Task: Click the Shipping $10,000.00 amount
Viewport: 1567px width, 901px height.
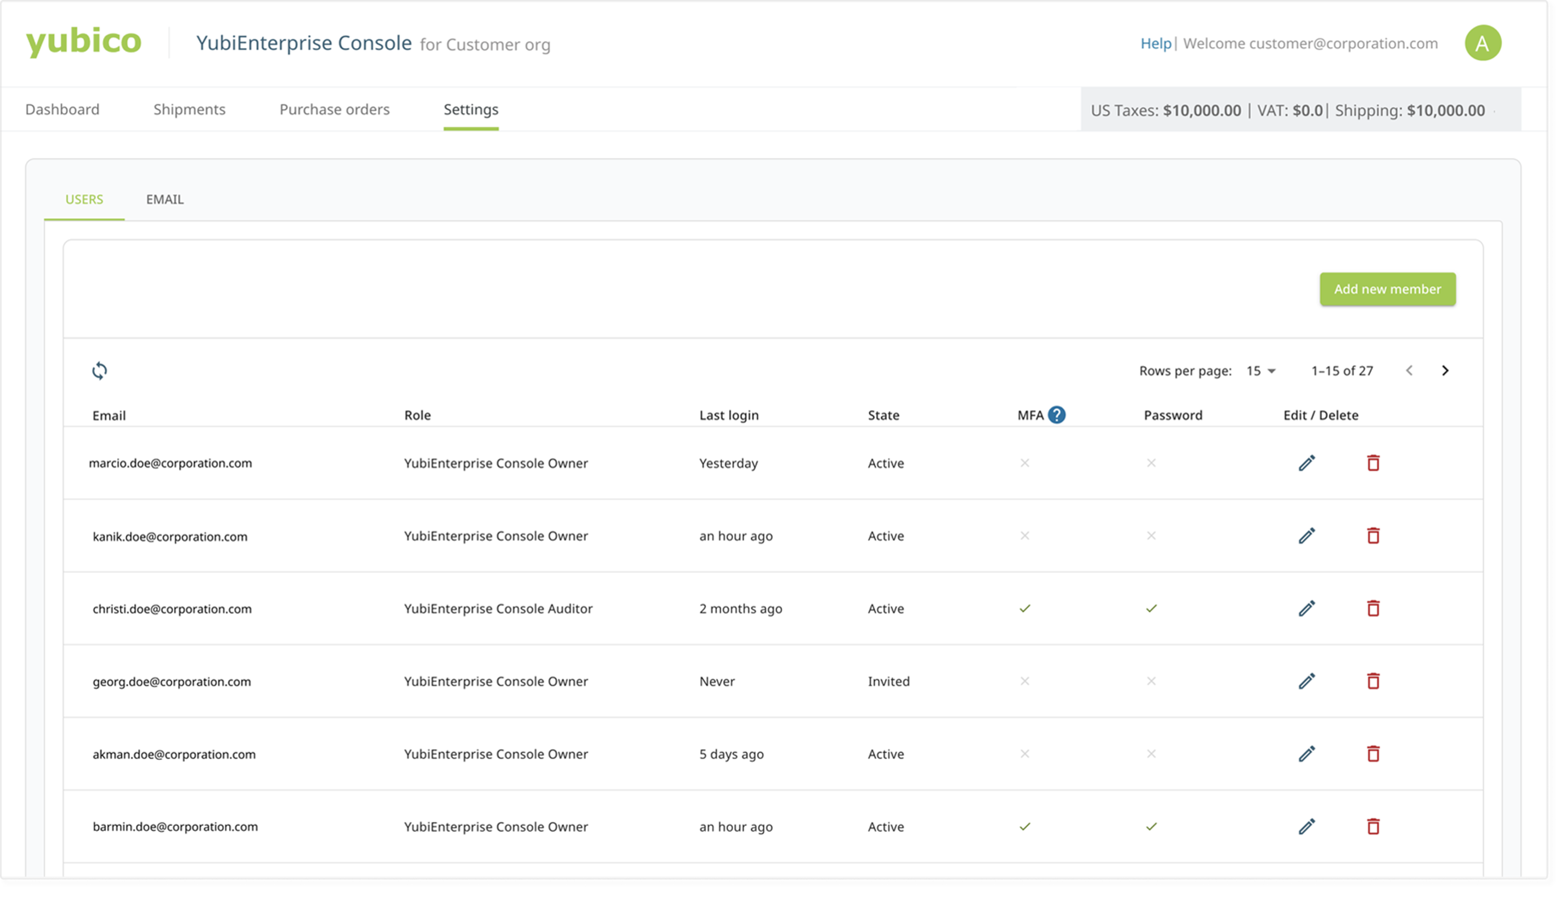Action: pyautogui.click(x=1446, y=110)
